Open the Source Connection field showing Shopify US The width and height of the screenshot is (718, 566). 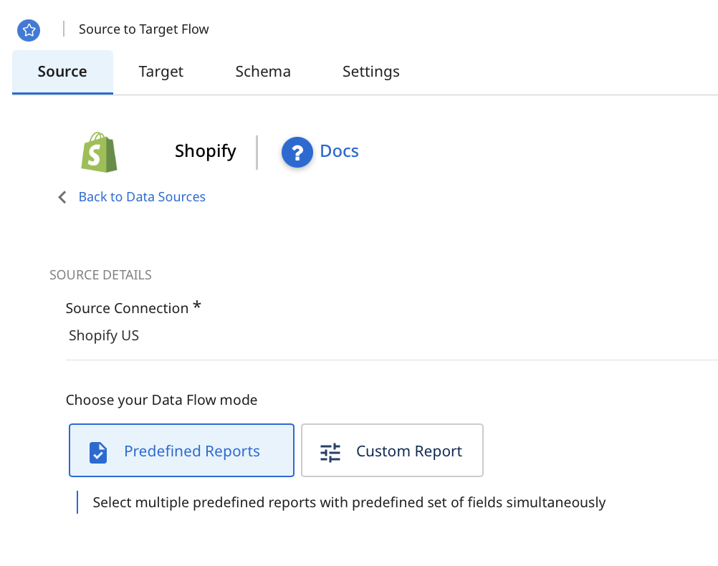391,336
